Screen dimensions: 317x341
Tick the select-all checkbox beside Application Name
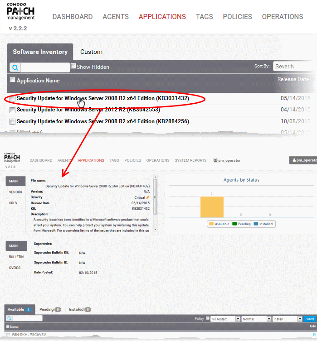13,80
